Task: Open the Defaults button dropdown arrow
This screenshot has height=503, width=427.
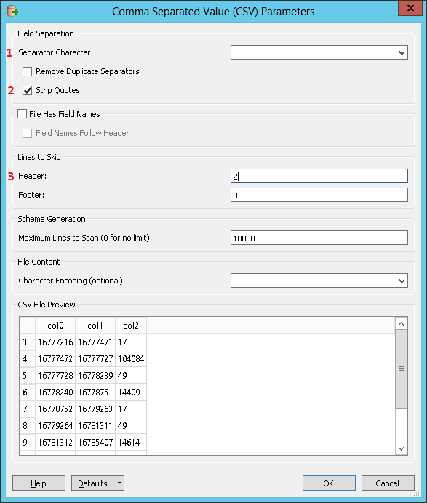Action: (119, 483)
